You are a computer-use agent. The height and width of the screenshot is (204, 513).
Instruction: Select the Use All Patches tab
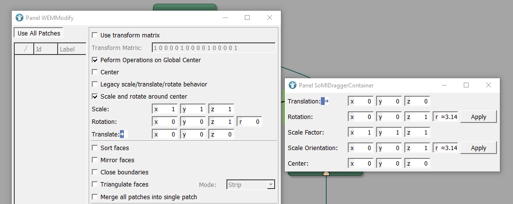pyautogui.click(x=39, y=34)
